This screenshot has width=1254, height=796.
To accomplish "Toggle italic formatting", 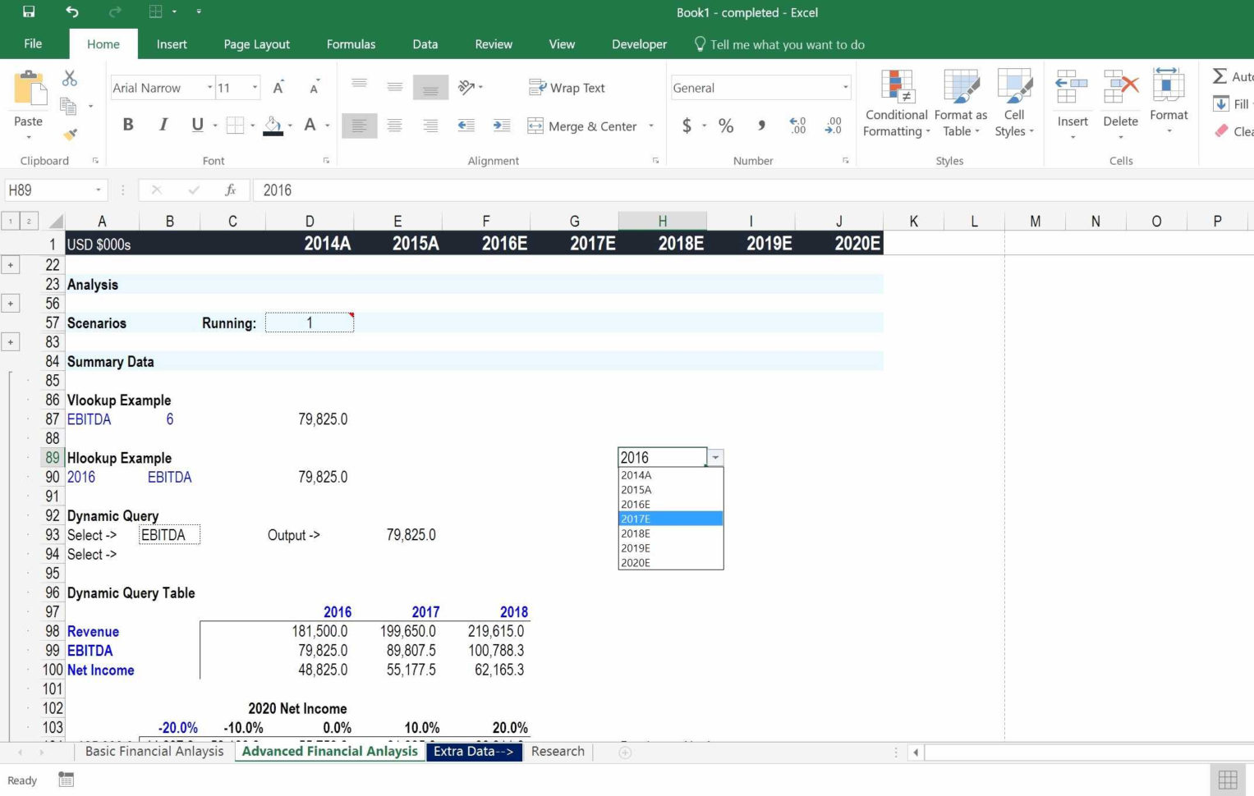I will click(163, 125).
